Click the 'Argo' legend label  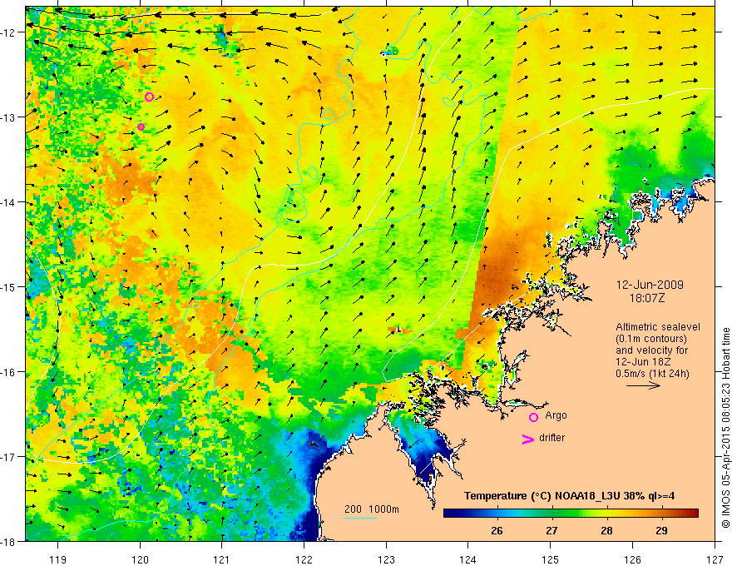click(x=556, y=415)
